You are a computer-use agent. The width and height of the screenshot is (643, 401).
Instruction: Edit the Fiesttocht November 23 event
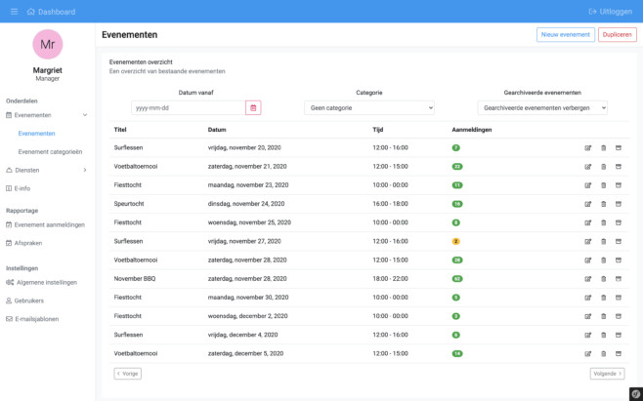click(x=588, y=185)
